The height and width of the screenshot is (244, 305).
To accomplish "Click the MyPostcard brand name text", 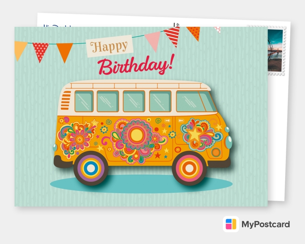I will pos(266,224).
